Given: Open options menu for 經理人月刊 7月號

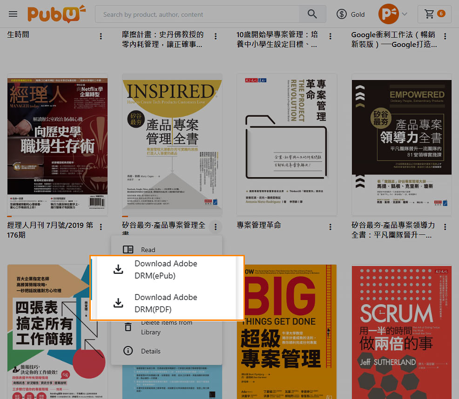Looking at the screenshot, I should coord(101,227).
